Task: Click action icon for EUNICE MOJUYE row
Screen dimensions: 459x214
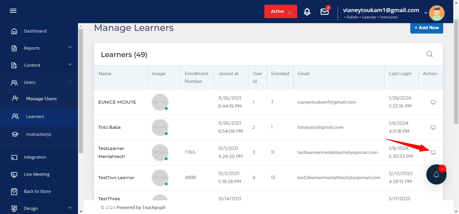Action: [433, 102]
